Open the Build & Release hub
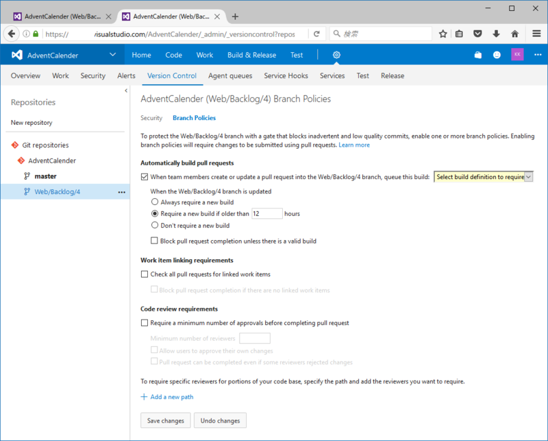 click(x=251, y=55)
